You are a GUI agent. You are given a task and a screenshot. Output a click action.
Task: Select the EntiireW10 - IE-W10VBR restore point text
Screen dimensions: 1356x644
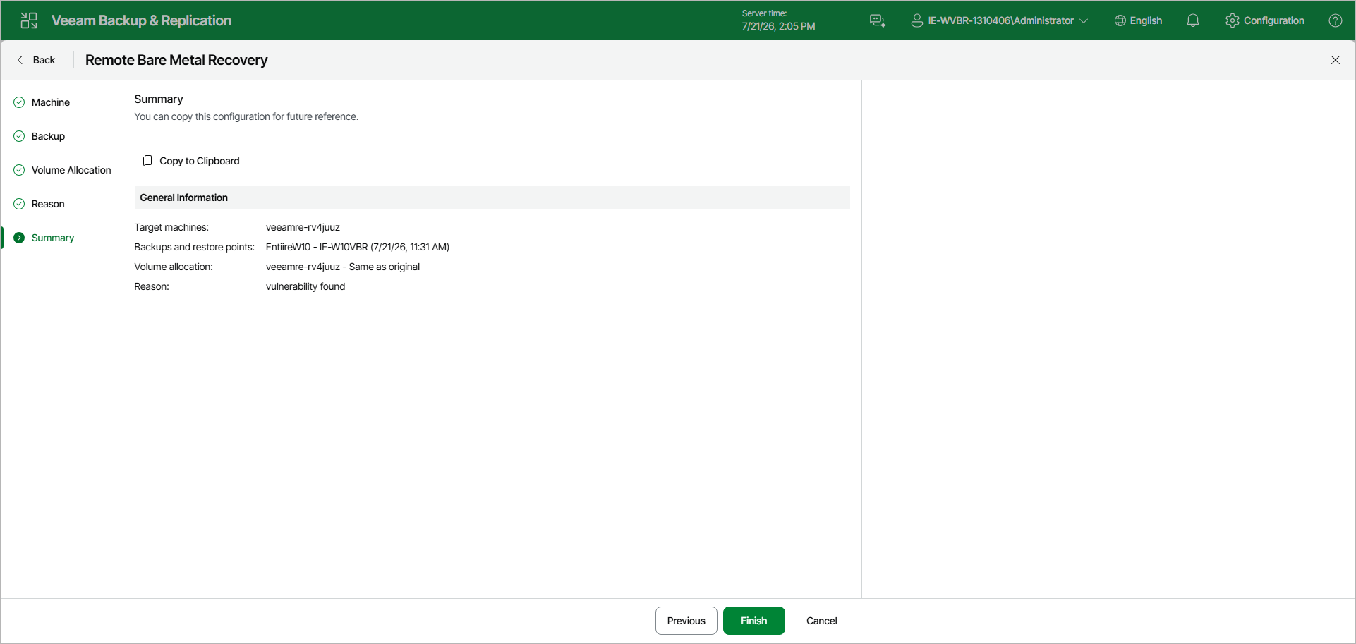pyautogui.click(x=358, y=247)
